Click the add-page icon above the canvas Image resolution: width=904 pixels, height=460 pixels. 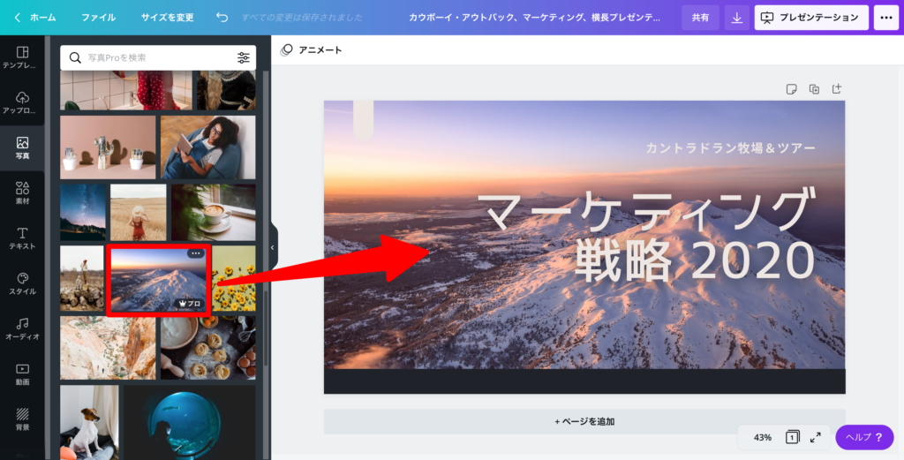(837, 89)
